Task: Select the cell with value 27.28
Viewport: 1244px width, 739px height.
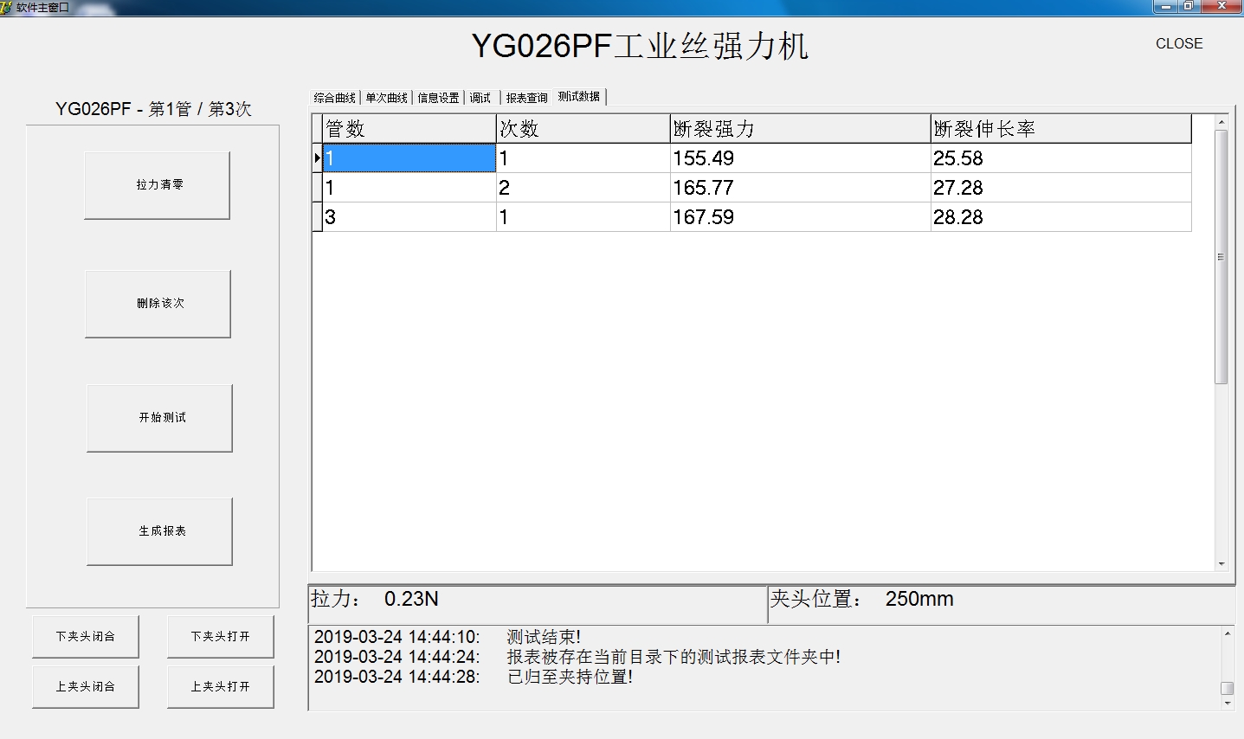Action: click(x=1061, y=188)
